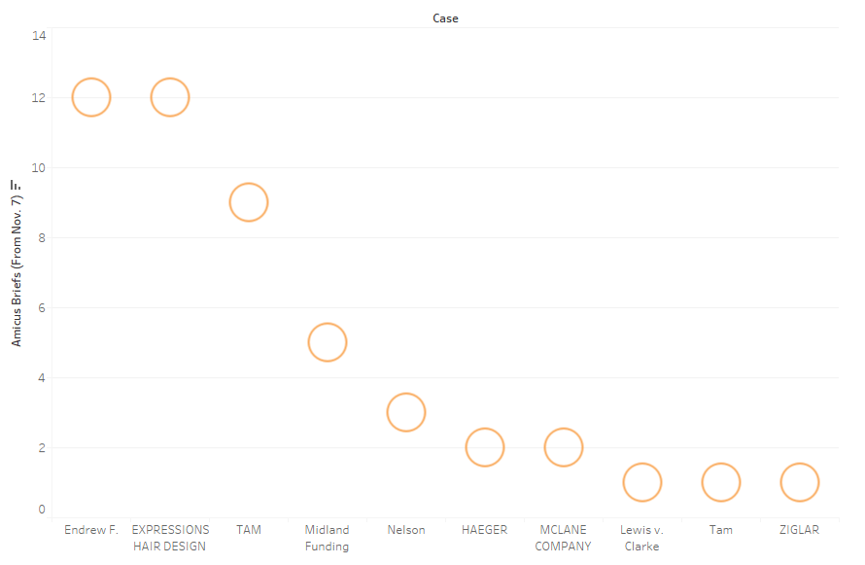This screenshot has height=565, width=865.
Task: Click the ZIGLAR data circle
Action: click(x=799, y=482)
